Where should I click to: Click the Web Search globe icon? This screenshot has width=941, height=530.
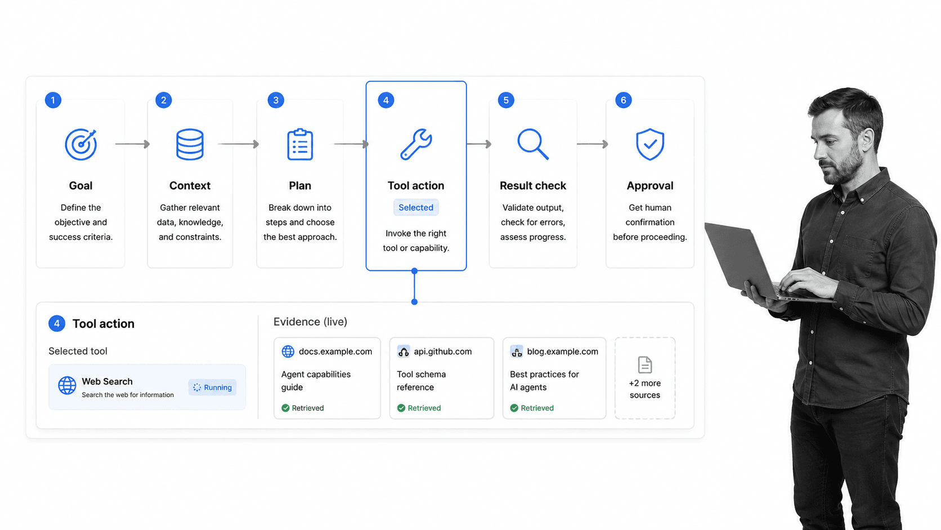[x=67, y=386]
